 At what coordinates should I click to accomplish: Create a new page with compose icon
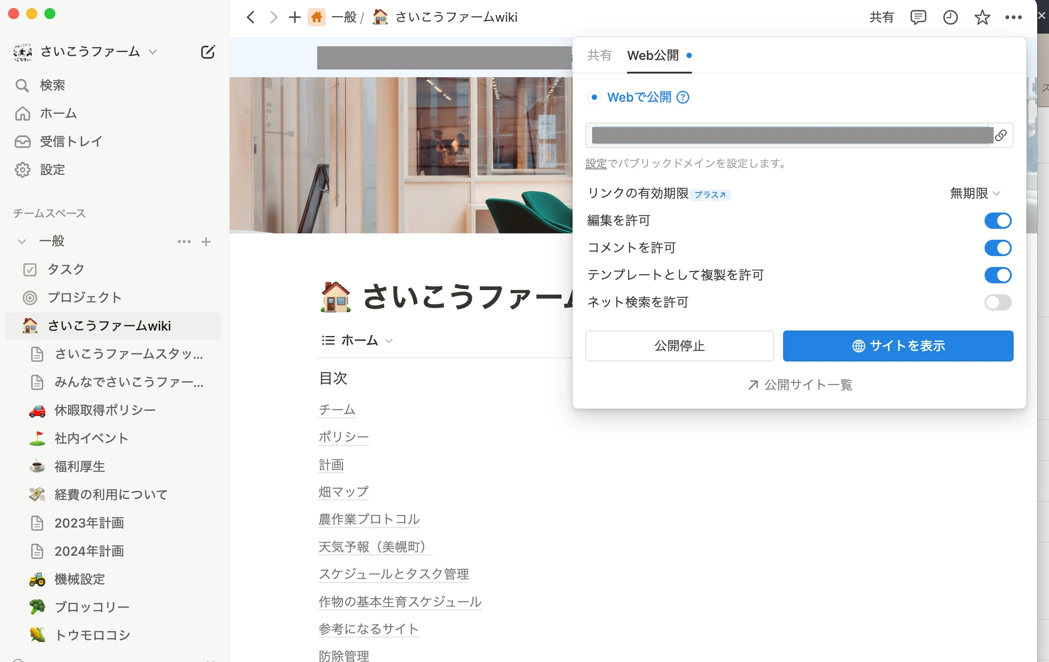click(x=208, y=52)
